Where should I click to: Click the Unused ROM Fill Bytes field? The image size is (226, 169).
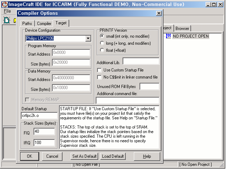tap(149, 87)
